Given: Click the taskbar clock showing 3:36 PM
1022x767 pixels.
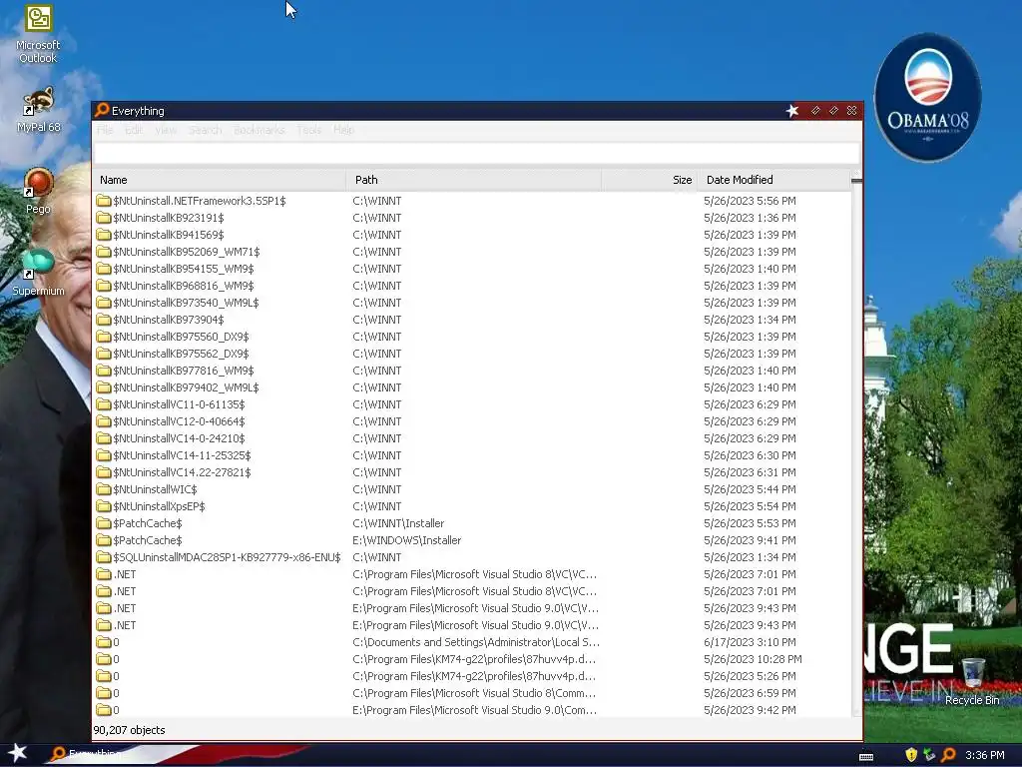Looking at the screenshot, I should coord(984,755).
